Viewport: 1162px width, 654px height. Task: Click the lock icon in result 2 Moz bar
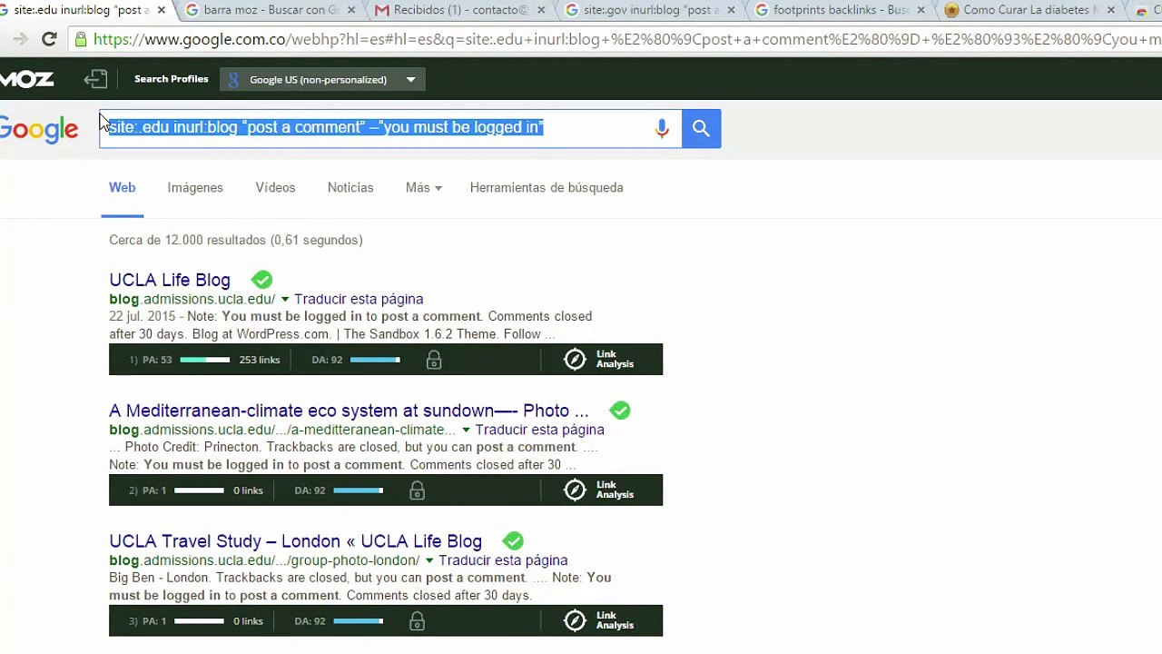[417, 491]
